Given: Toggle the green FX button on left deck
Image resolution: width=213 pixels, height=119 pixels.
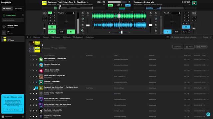Looking at the screenshot, I should 52,27.
